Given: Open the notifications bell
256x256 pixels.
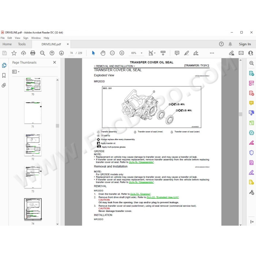Looking at the screenshot, I should coord(230,44).
